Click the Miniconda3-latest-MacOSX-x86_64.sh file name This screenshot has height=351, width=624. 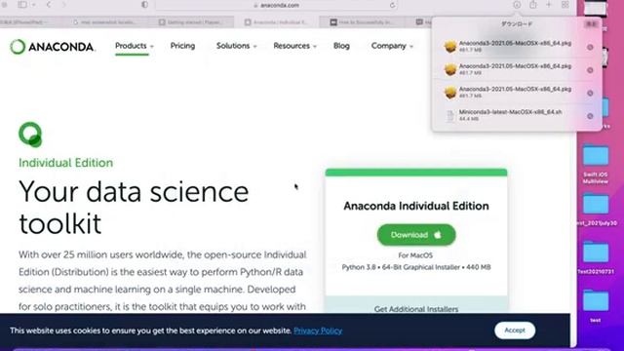[510, 112]
